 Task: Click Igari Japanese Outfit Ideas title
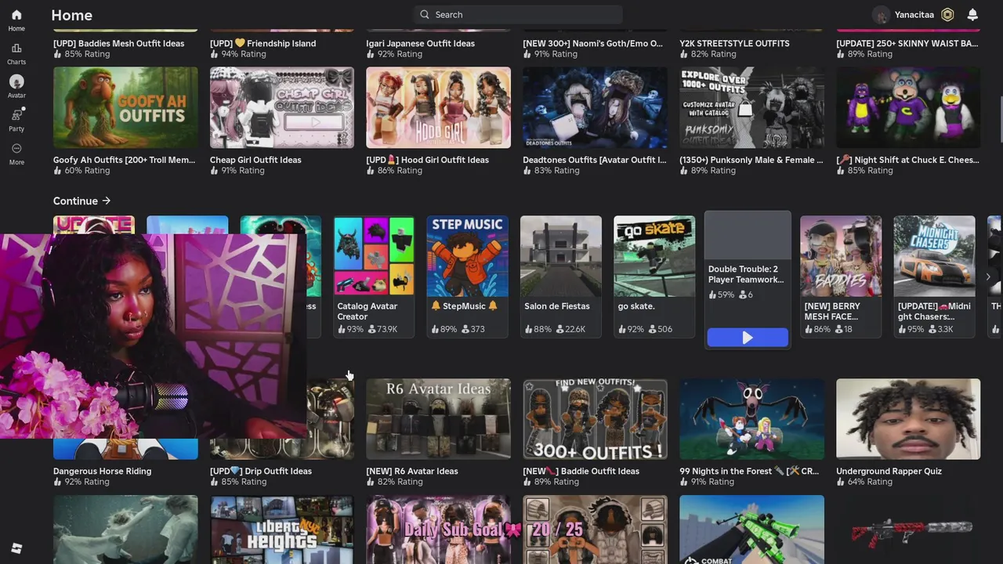coord(420,43)
